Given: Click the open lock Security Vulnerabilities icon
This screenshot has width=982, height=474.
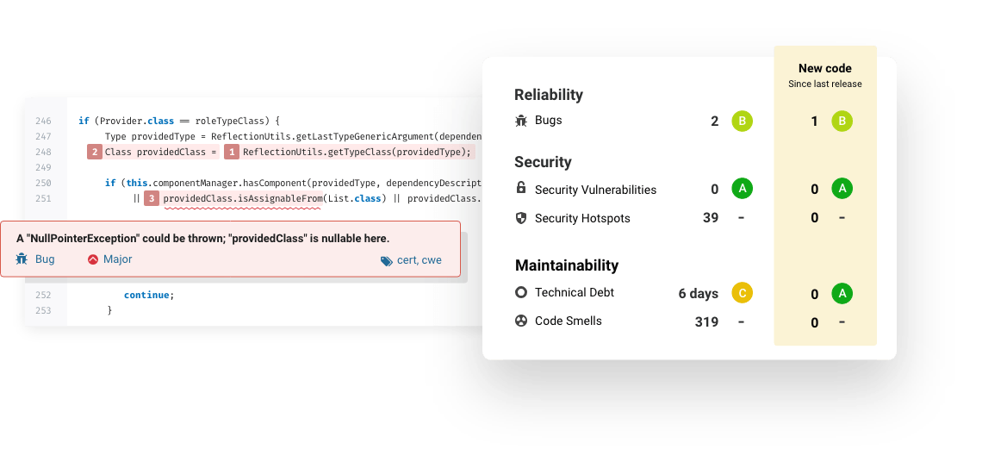Looking at the screenshot, I should point(520,188).
